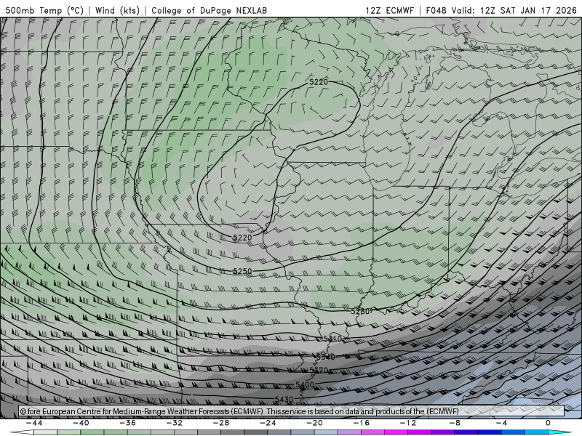Click the 5280 height contour label

(360, 311)
